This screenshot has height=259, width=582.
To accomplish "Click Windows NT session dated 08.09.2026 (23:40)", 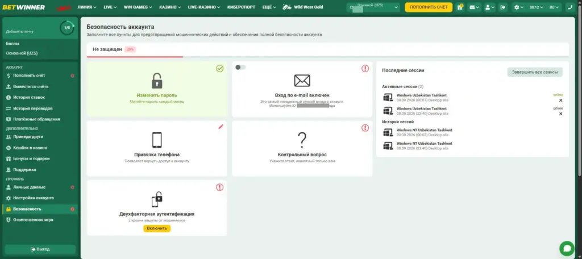I will pyautogui.click(x=424, y=145).
